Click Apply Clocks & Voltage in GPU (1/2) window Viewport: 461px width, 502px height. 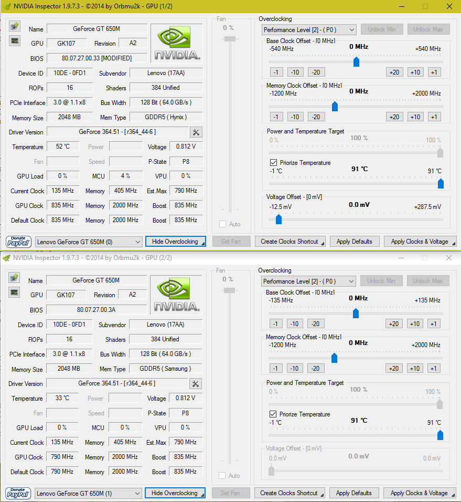point(420,242)
